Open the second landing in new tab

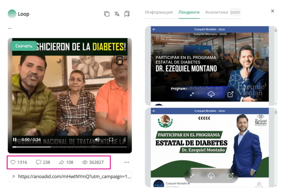click(230, 176)
